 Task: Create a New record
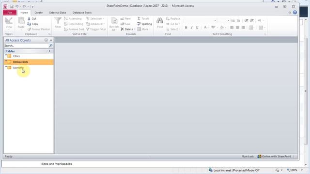point(125,18)
